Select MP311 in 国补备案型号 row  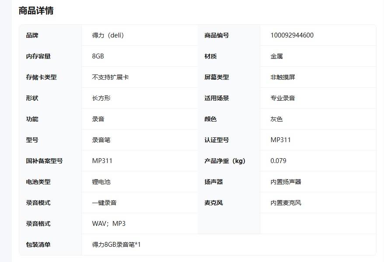coord(102,161)
